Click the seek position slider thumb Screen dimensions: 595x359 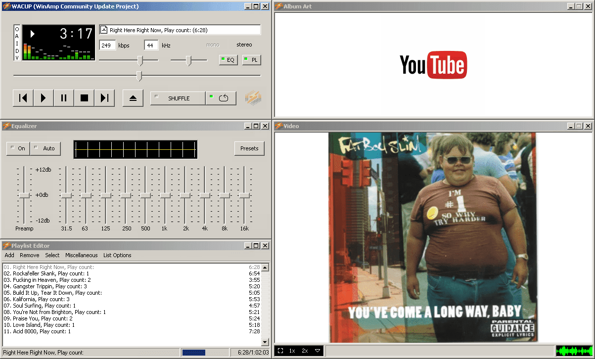(139, 76)
